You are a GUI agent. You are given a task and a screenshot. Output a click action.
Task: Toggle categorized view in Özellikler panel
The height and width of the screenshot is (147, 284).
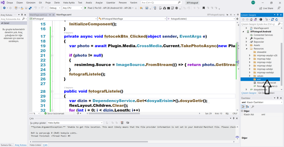(x=244, y=106)
